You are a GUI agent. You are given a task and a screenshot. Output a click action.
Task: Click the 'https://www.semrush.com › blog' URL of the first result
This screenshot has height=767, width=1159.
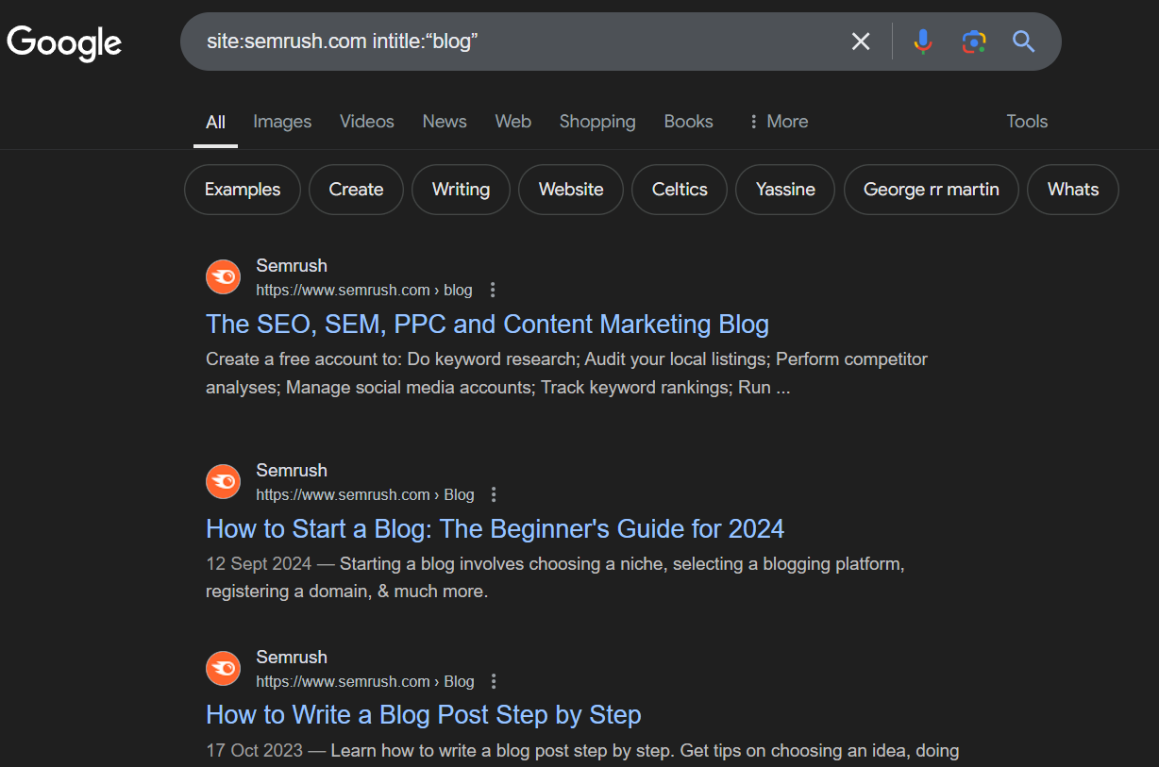(364, 291)
